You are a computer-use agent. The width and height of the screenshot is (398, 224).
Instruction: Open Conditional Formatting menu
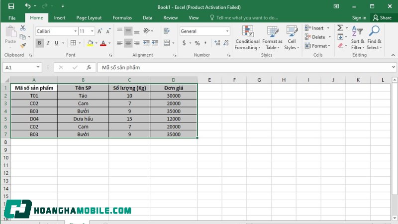[x=247, y=38]
